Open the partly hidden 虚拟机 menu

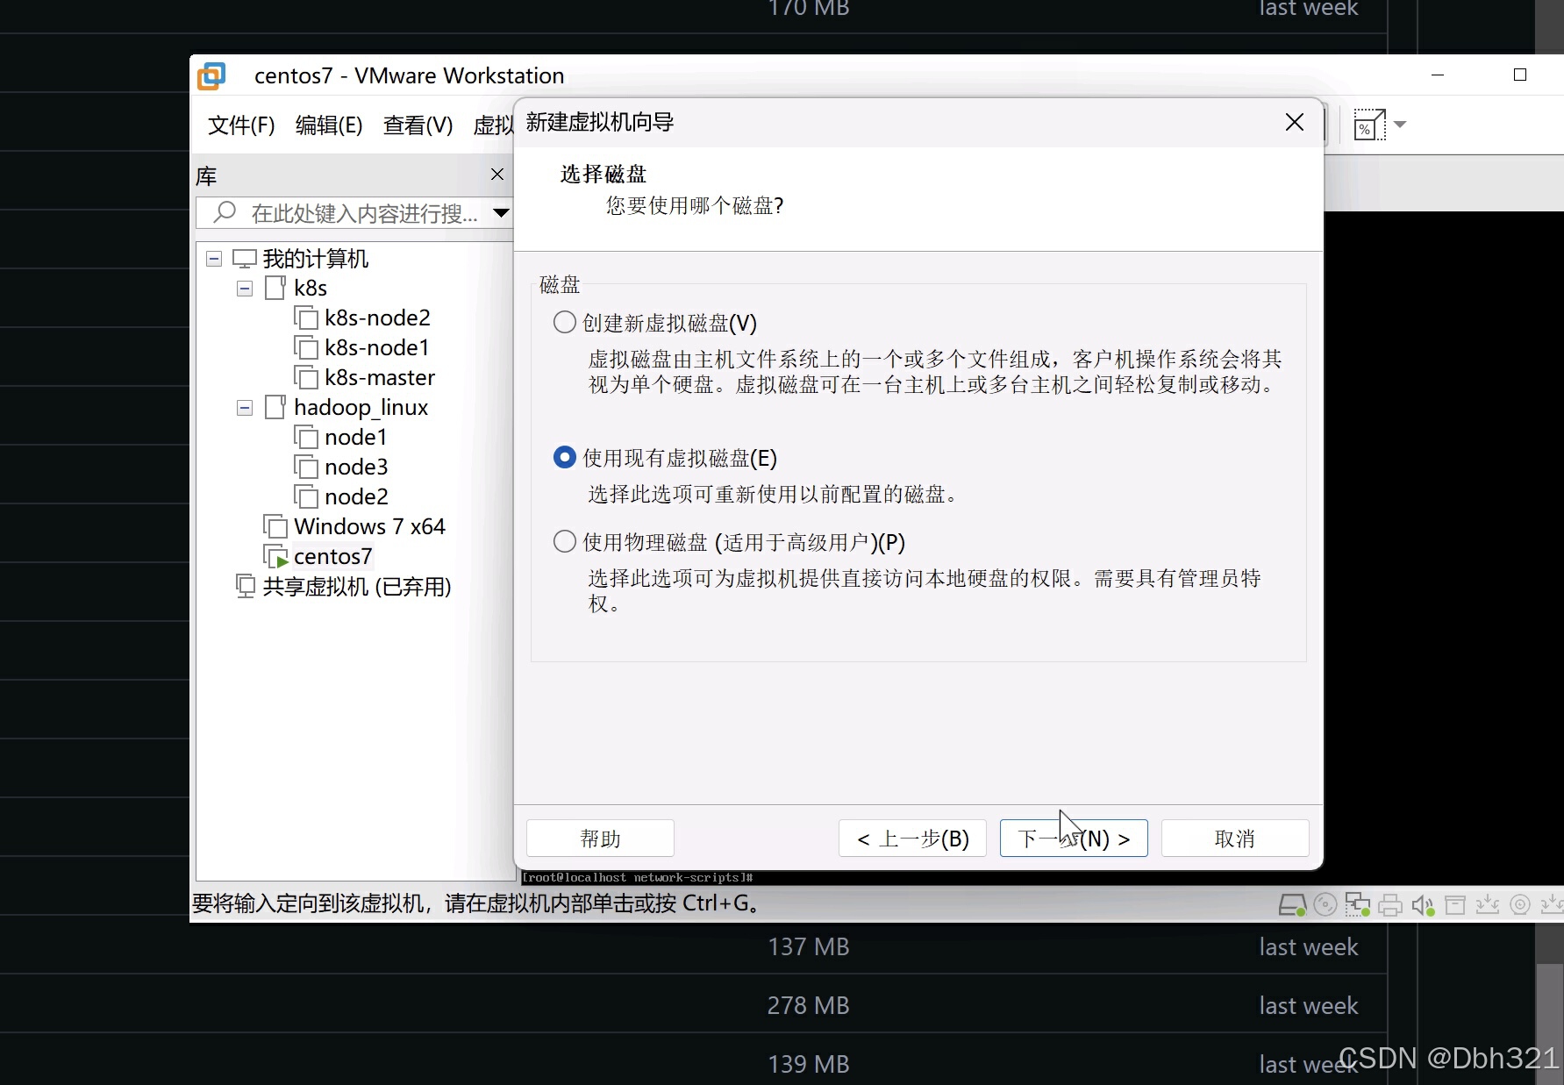(493, 125)
